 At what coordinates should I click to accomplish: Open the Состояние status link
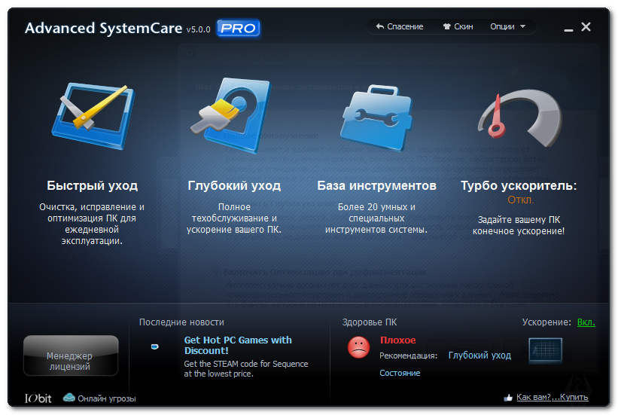click(x=400, y=373)
